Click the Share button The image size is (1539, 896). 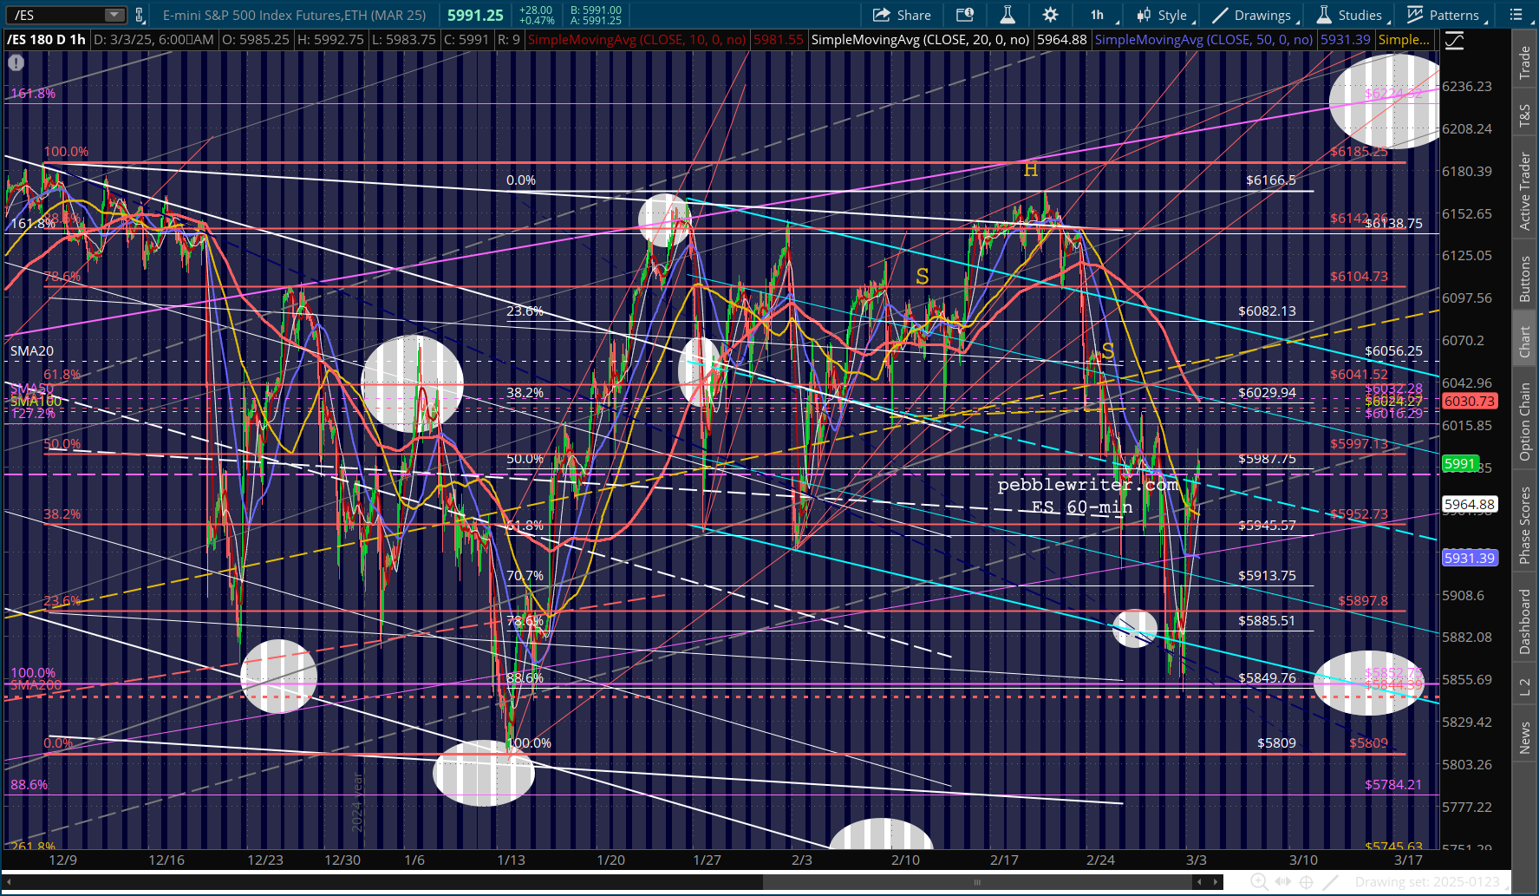pyautogui.click(x=902, y=15)
